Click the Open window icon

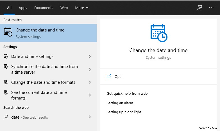(109, 76)
